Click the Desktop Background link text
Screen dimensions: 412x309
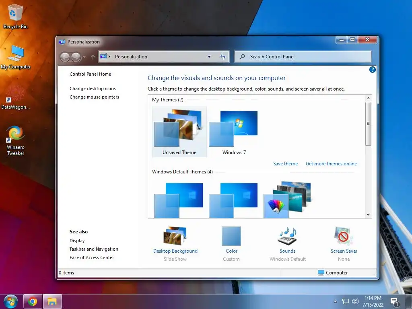coord(175,251)
